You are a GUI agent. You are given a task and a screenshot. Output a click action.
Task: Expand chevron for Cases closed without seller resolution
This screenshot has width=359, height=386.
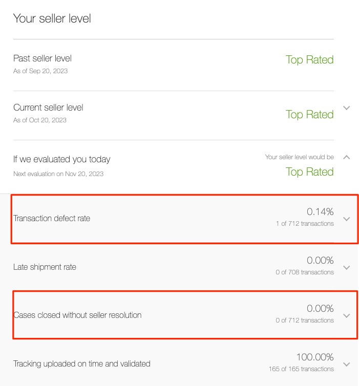tap(347, 315)
